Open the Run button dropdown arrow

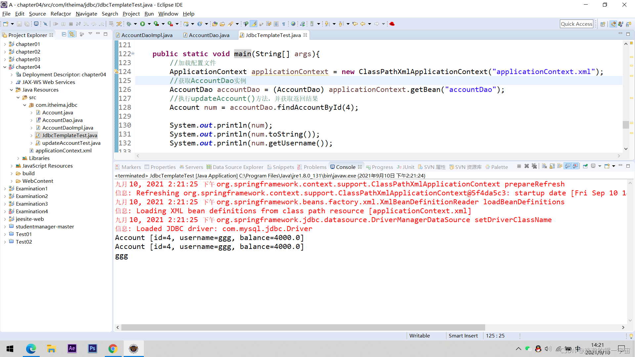pos(149,24)
